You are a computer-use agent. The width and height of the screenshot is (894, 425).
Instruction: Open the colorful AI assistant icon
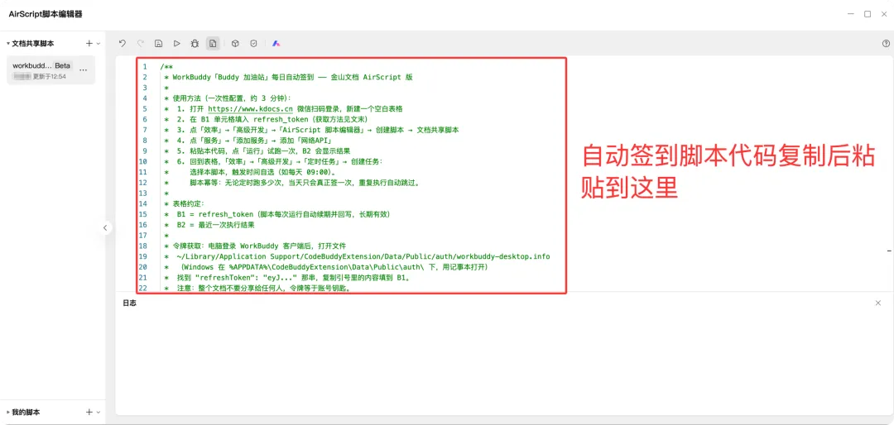point(276,43)
